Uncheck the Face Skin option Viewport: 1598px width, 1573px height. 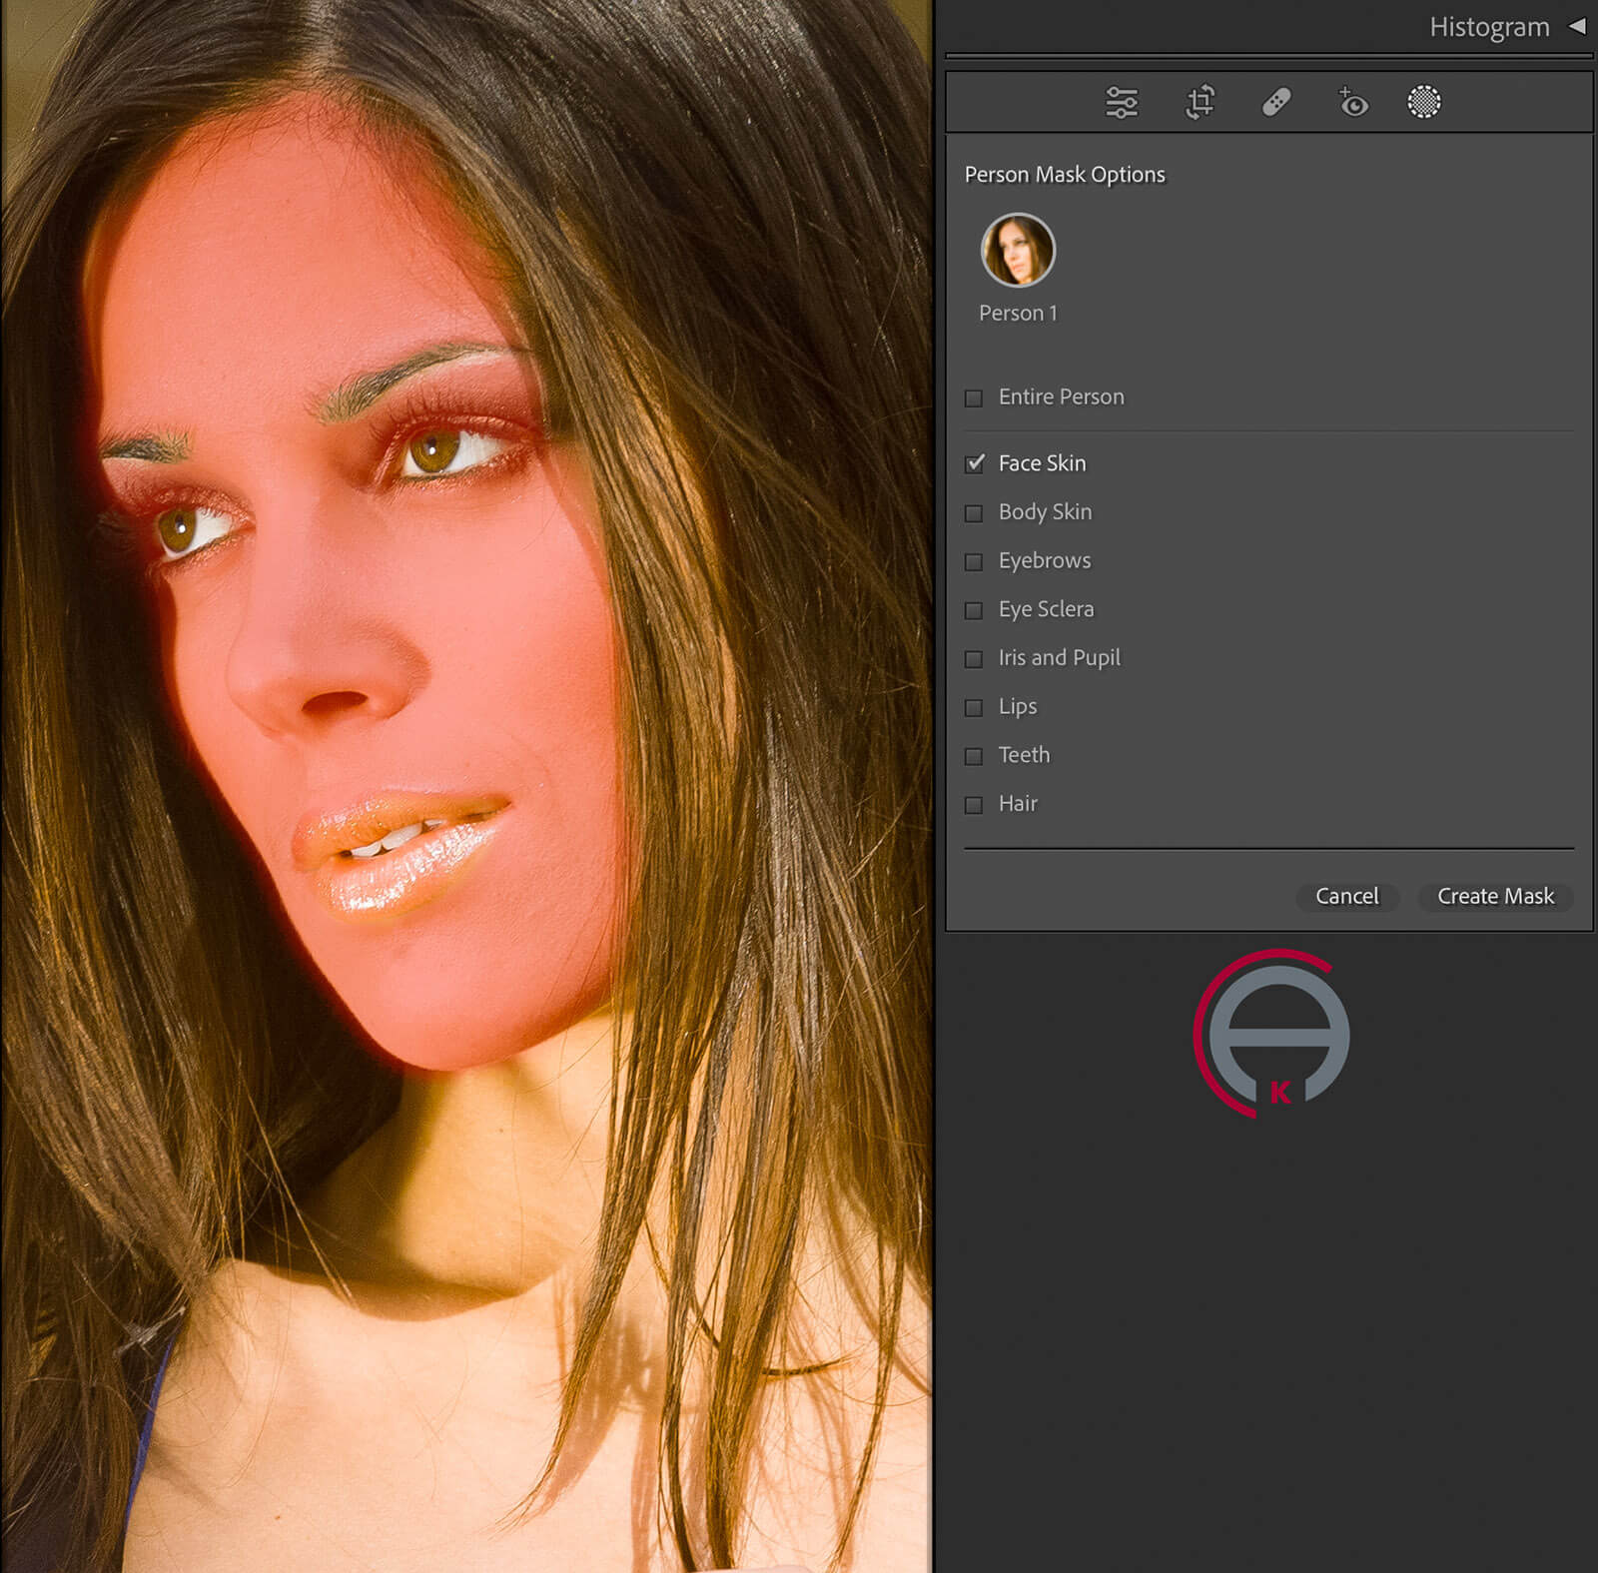coord(975,464)
